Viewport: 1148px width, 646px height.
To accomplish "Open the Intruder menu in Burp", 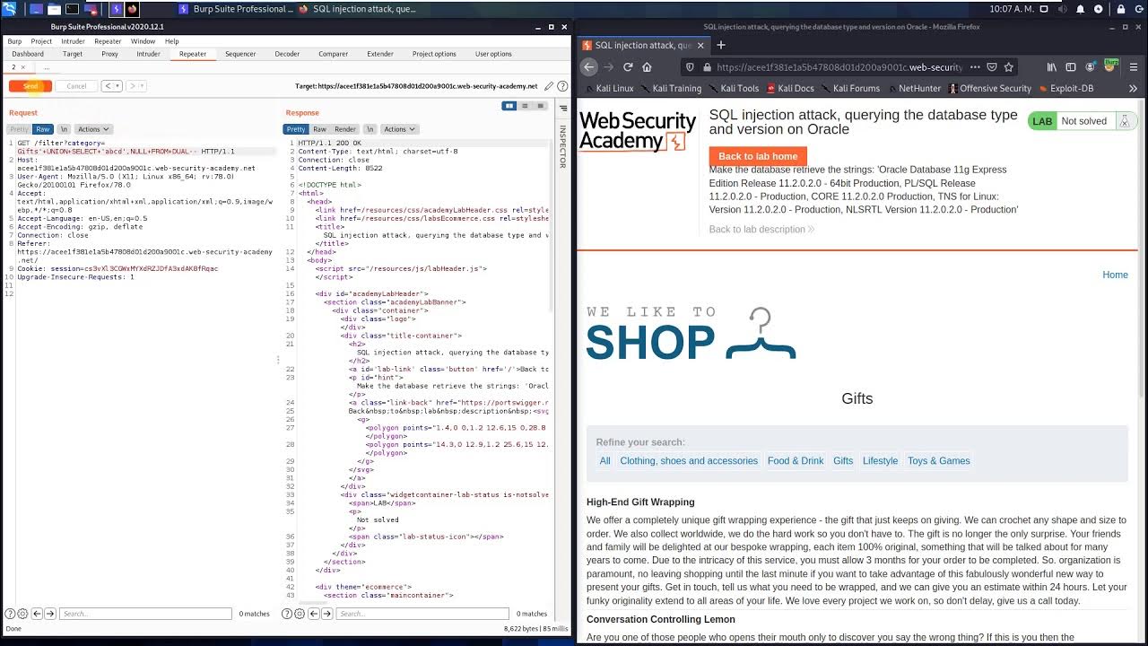I will [x=73, y=41].
